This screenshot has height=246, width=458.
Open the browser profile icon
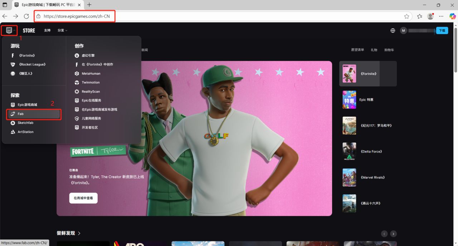click(x=430, y=16)
